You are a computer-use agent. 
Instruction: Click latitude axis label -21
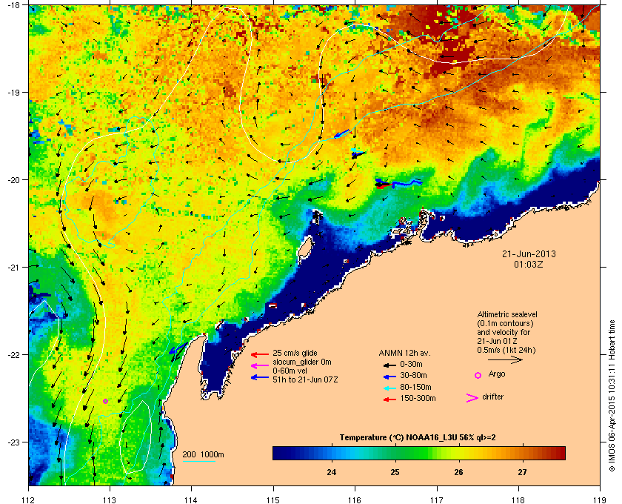coord(13,268)
